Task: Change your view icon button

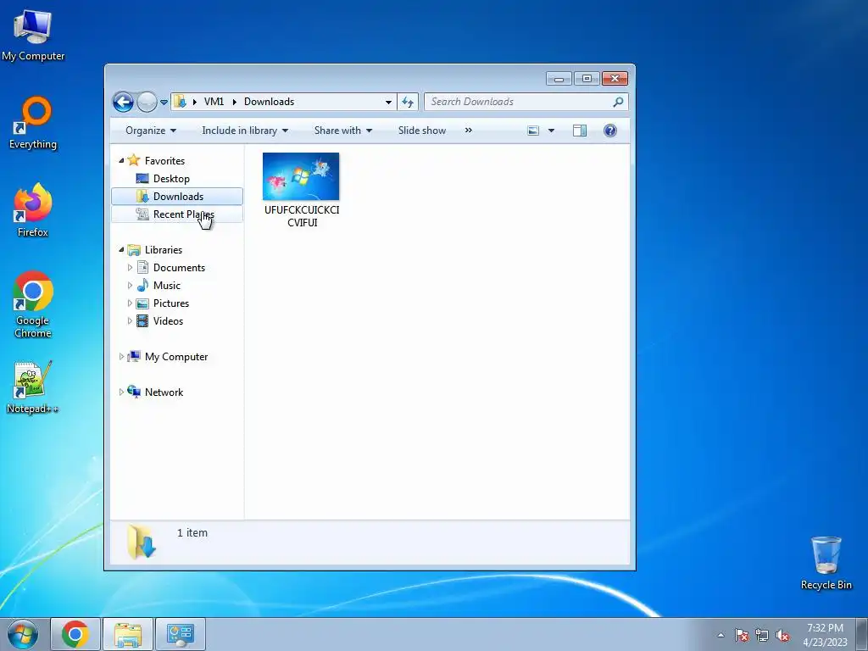Action: tap(533, 131)
